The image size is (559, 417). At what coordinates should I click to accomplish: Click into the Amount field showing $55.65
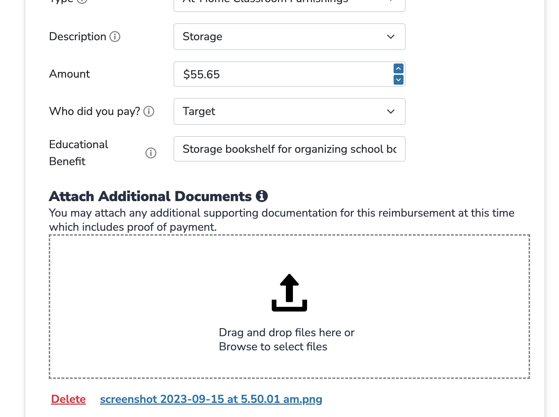pos(283,74)
